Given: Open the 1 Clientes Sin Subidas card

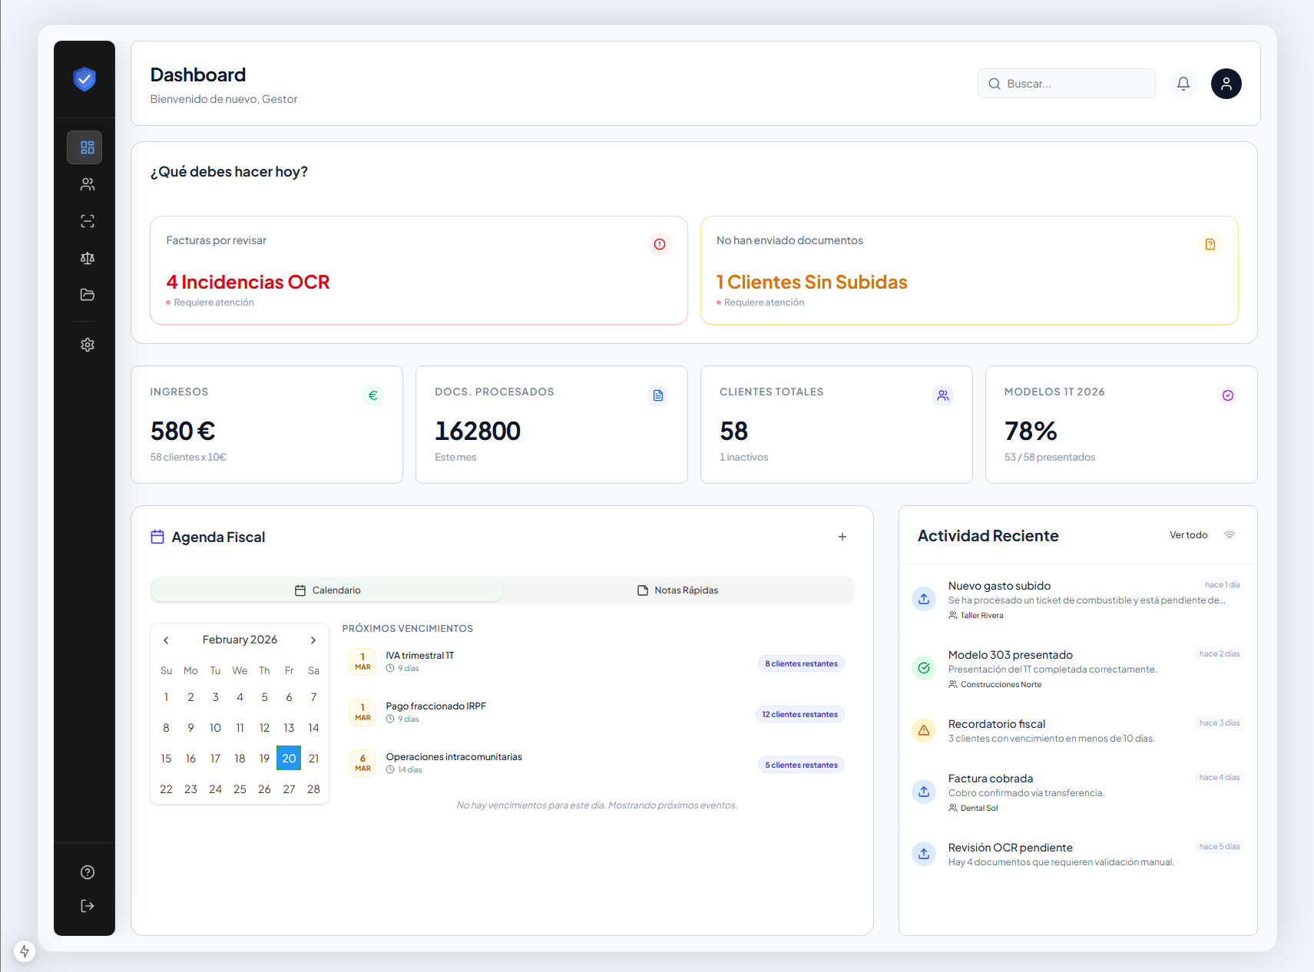Looking at the screenshot, I should [969, 270].
